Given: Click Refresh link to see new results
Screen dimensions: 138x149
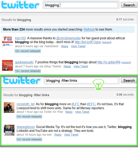Looking at the screenshot, I should [89, 29].
